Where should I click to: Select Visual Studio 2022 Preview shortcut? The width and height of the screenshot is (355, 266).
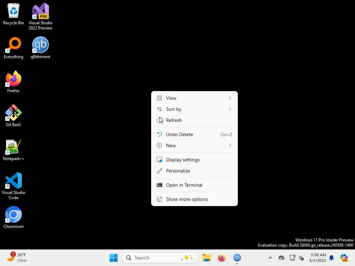(40, 16)
